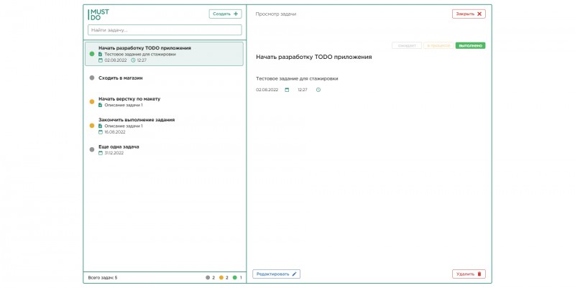Click the green status dot of first task
The width and height of the screenshot is (575, 288).
tap(92, 54)
